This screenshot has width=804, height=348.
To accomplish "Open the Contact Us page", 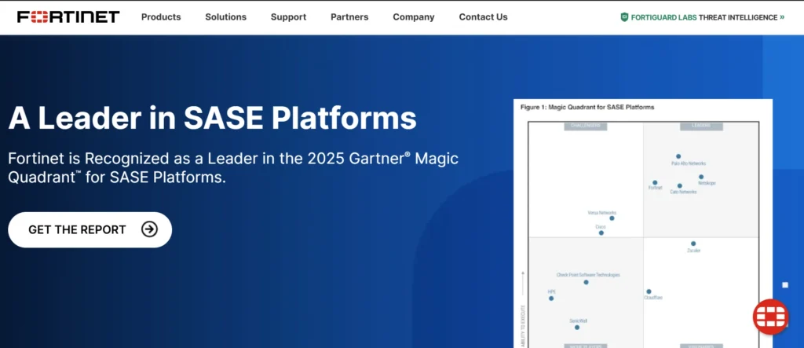I will click(483, 17).
